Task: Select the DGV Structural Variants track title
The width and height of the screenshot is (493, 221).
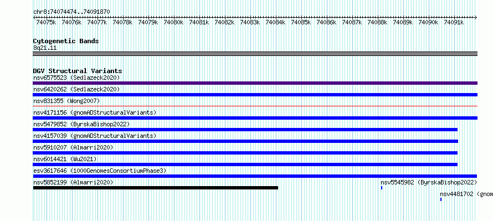Action: (x=78, y=71)
